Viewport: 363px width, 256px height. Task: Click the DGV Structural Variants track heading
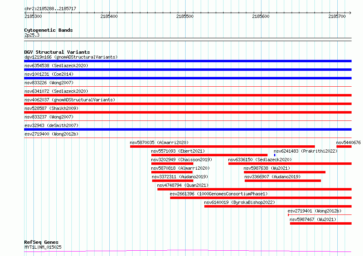(x=57, y=52)
